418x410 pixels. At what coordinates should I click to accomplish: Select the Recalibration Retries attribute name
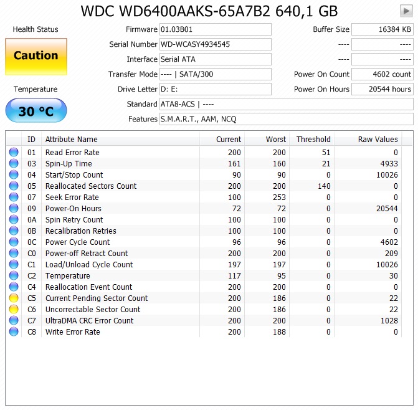coord(81,231)
